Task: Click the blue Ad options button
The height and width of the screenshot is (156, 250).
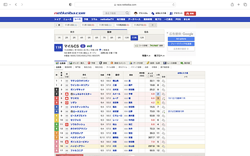Action: click(x=181, y=39)
